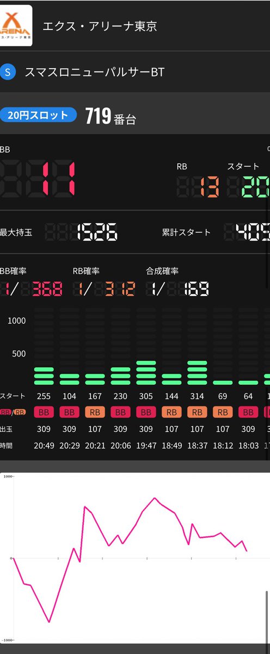Tap the RB badge in the 18:37 column
This screenshot has height=654, width=270.
click(x=197, y=413)
